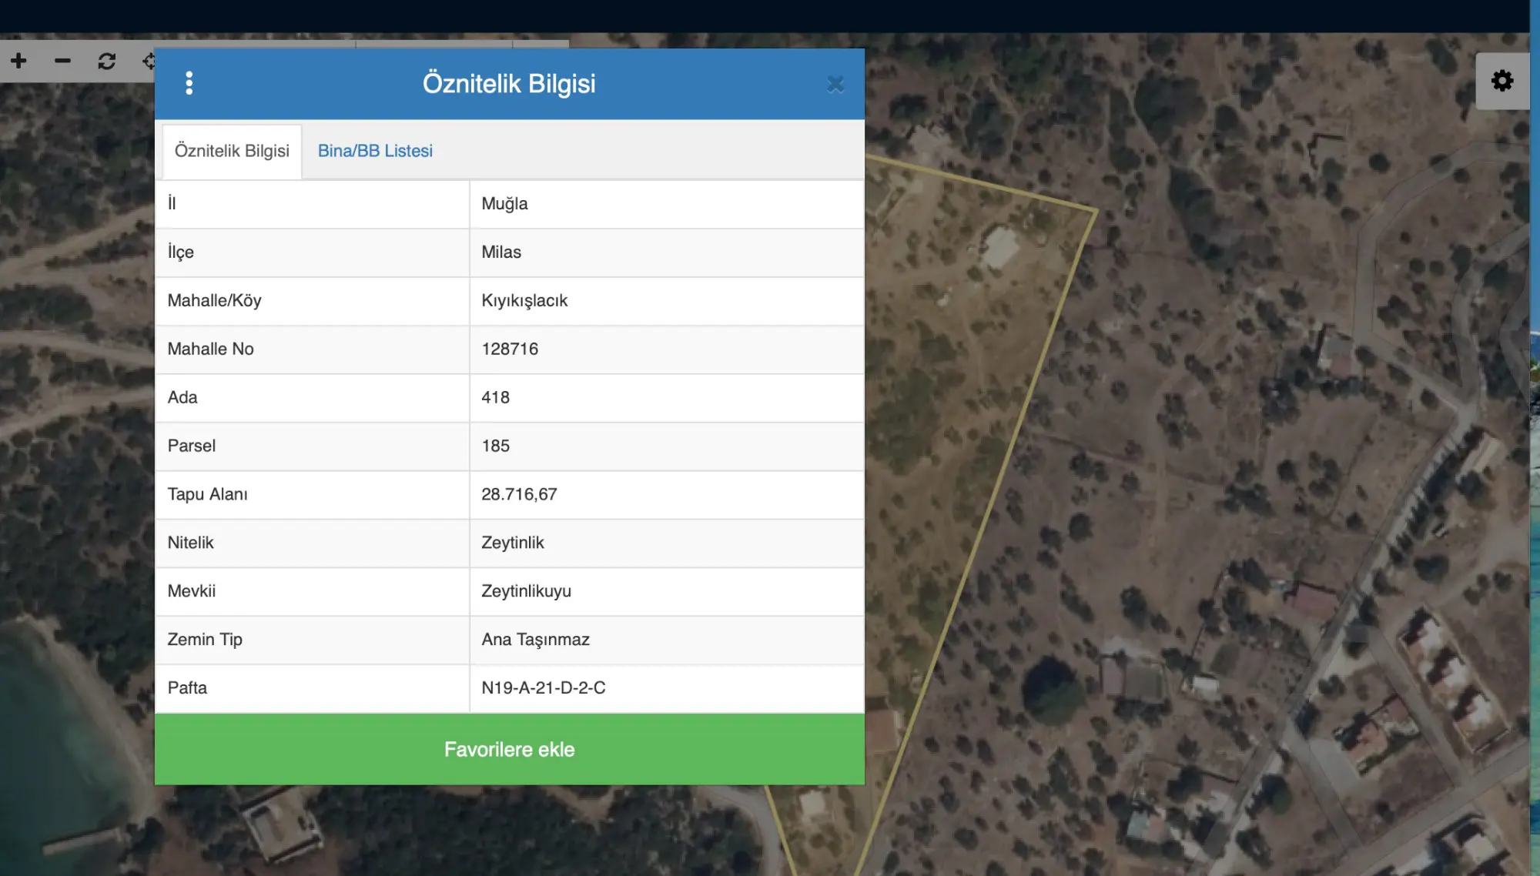Refresh the map with the reload icon
This screenshot has width=1540, height=876.
click(106, 61)
